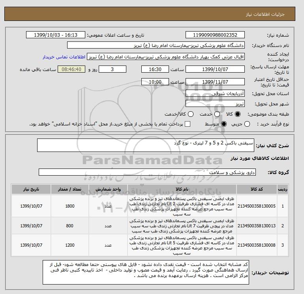304x294 pixels.
Task: Click the جزئیات اطلاعات نیاز page title
Action: click(265, 14)
